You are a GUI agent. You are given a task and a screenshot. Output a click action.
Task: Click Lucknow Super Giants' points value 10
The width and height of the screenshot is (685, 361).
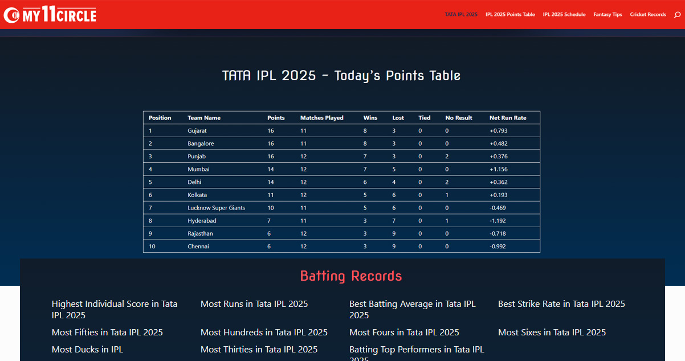click(271, 208)
